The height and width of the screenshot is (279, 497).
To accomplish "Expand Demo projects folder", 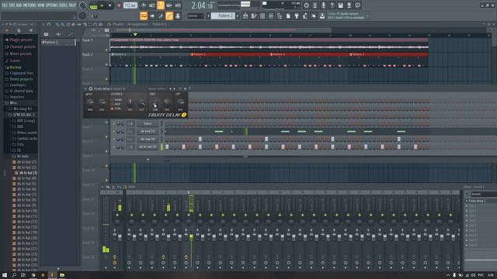I will coord(21,79).
